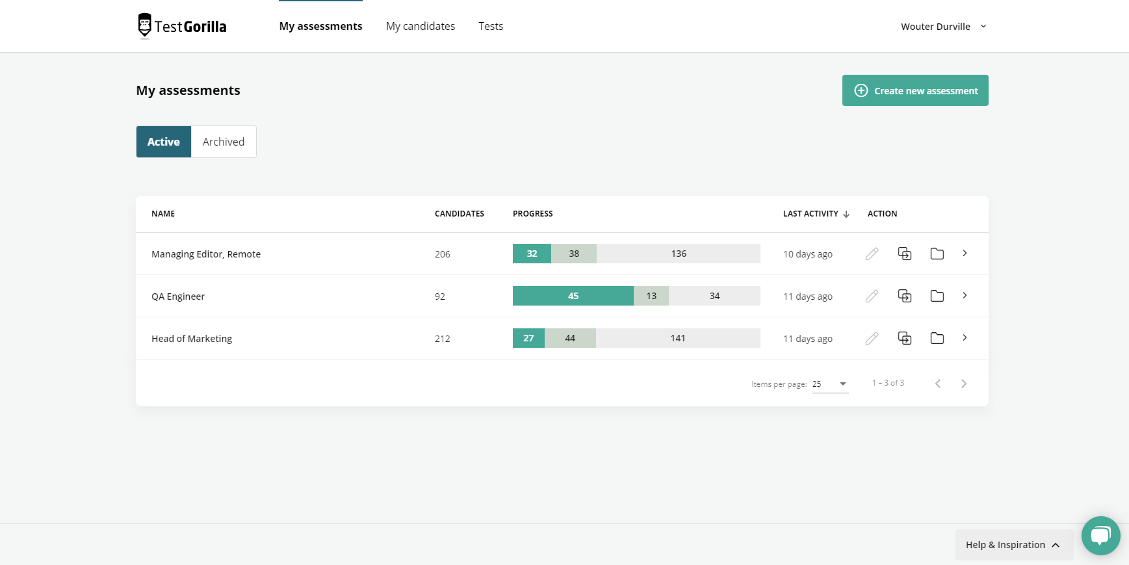Open the live chat widget
This screenshot has height=565, width=1129.
coord(1100,536)
